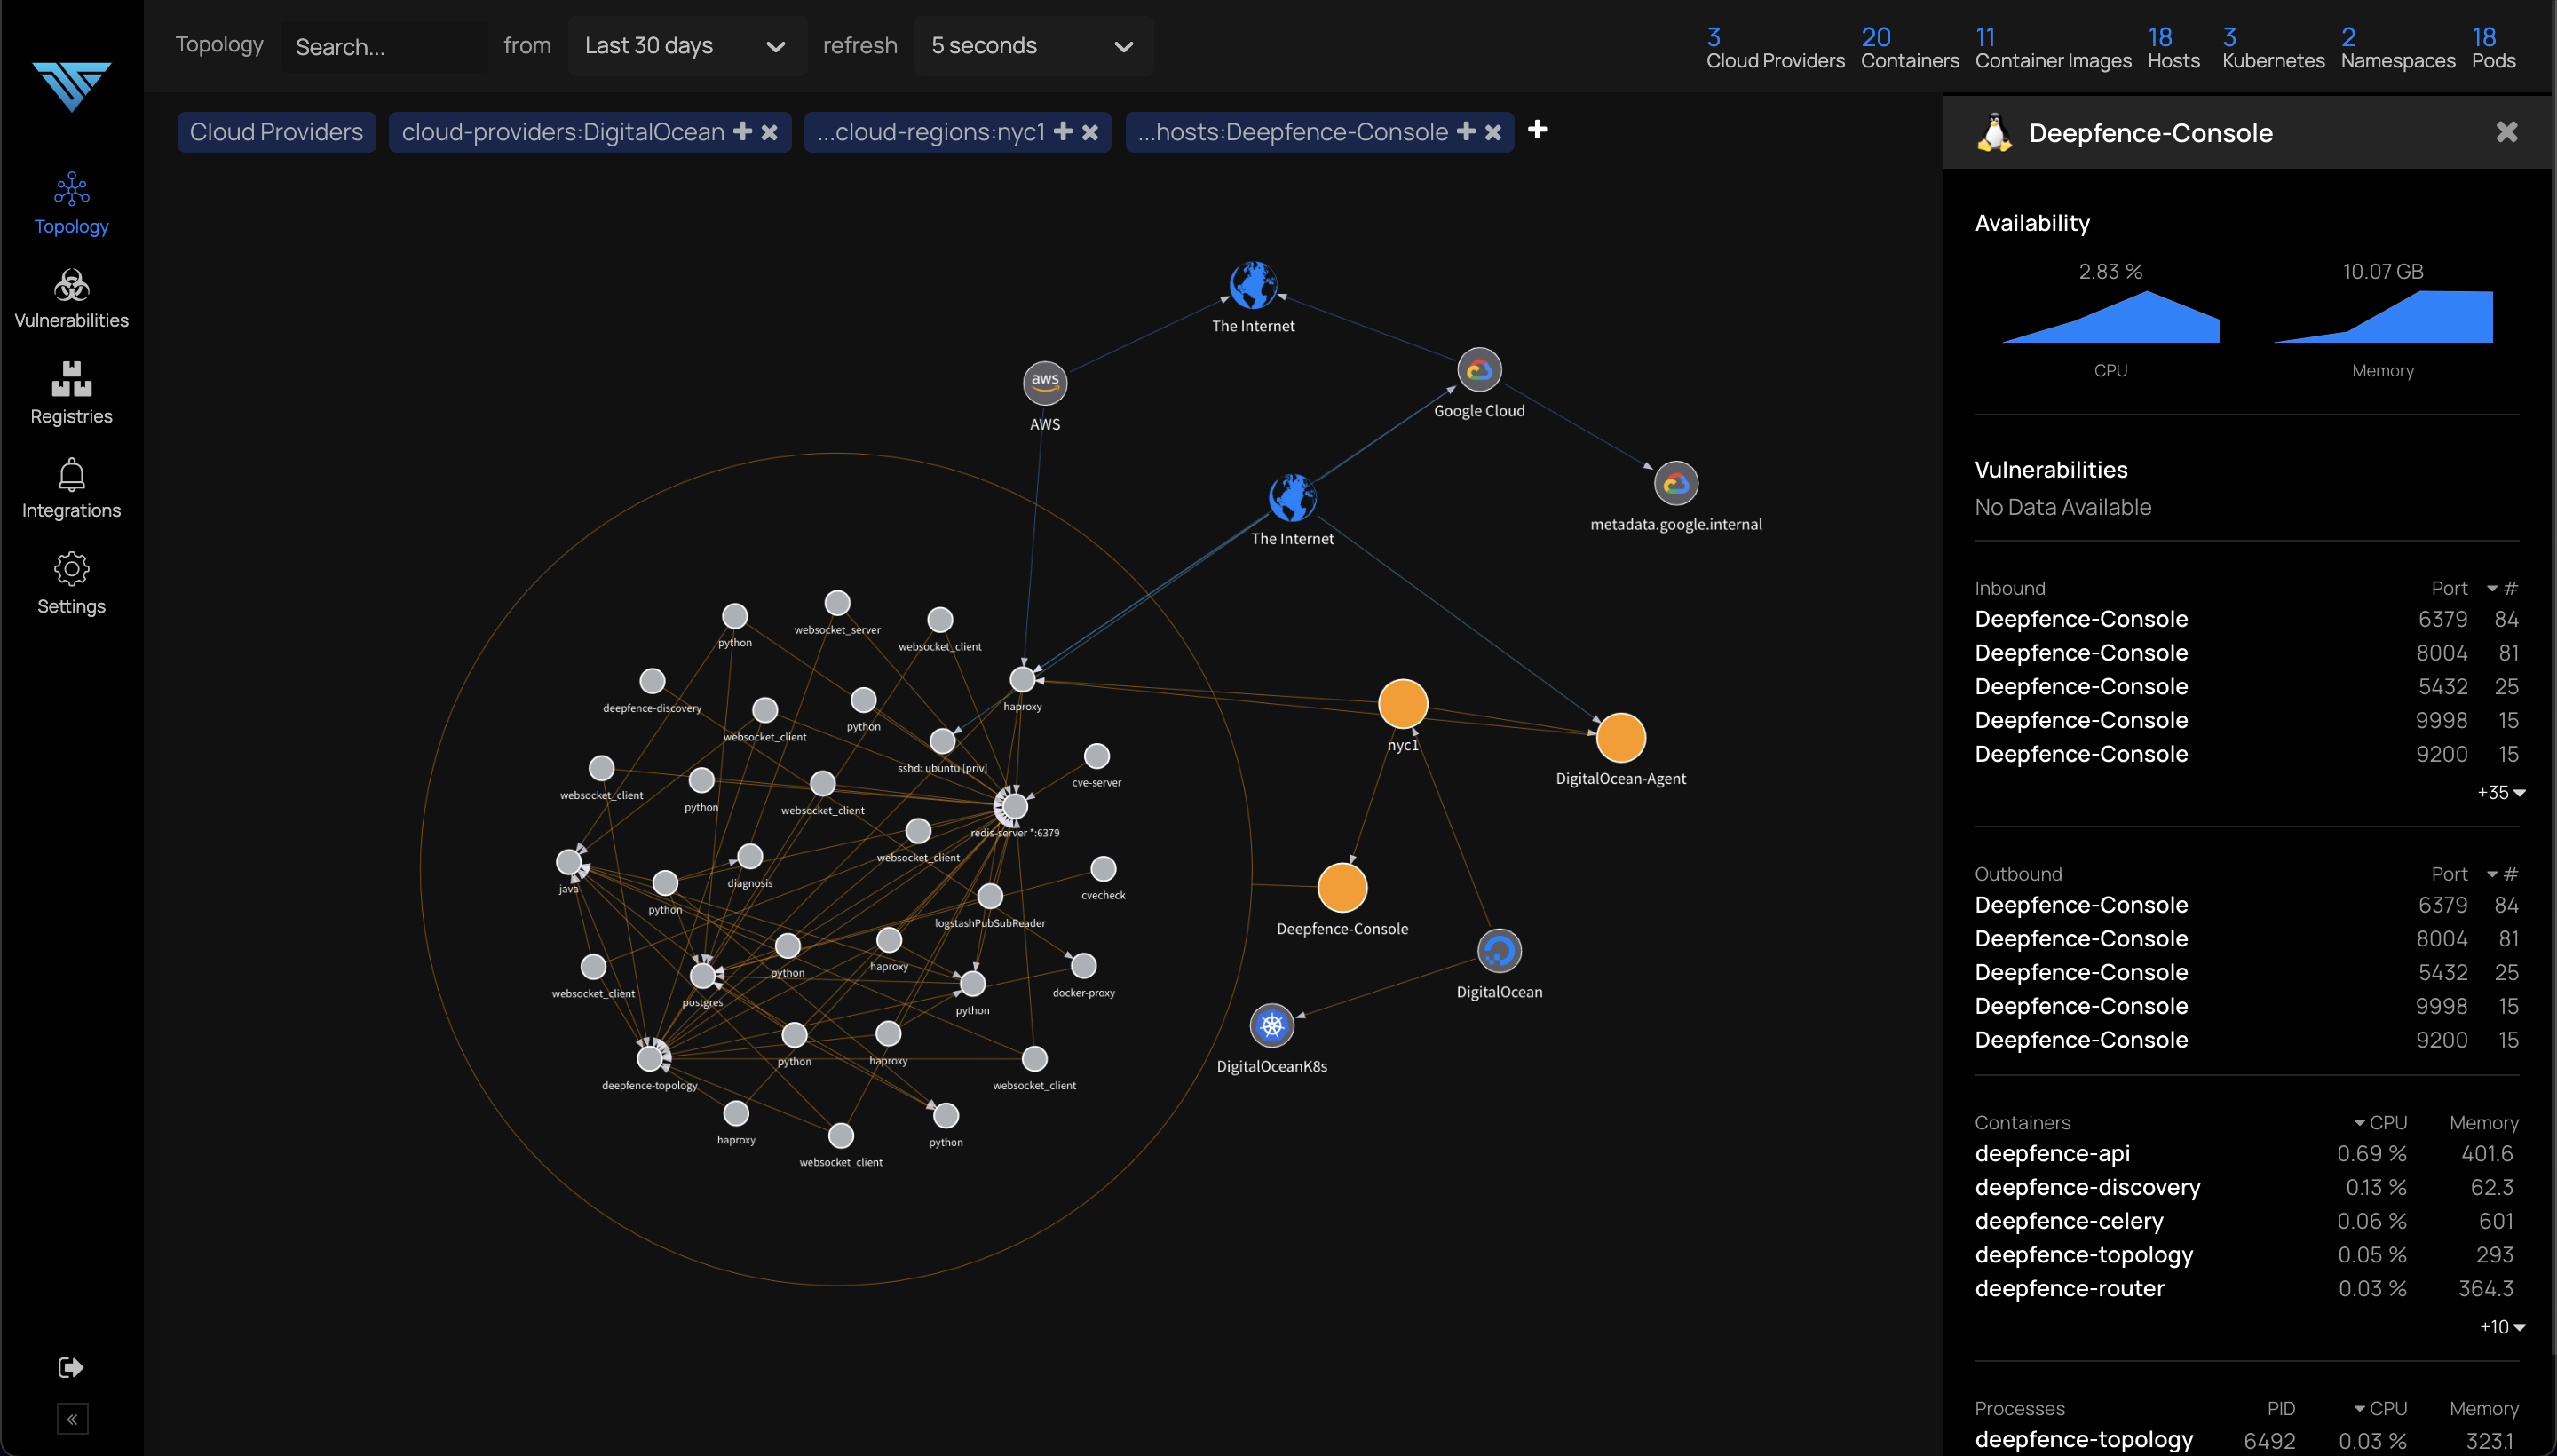This screenshot has height=1456, width=2557.
Task: Select the upper The Internet globe node
Action: pyautogui.click(x=1253, y=286)
